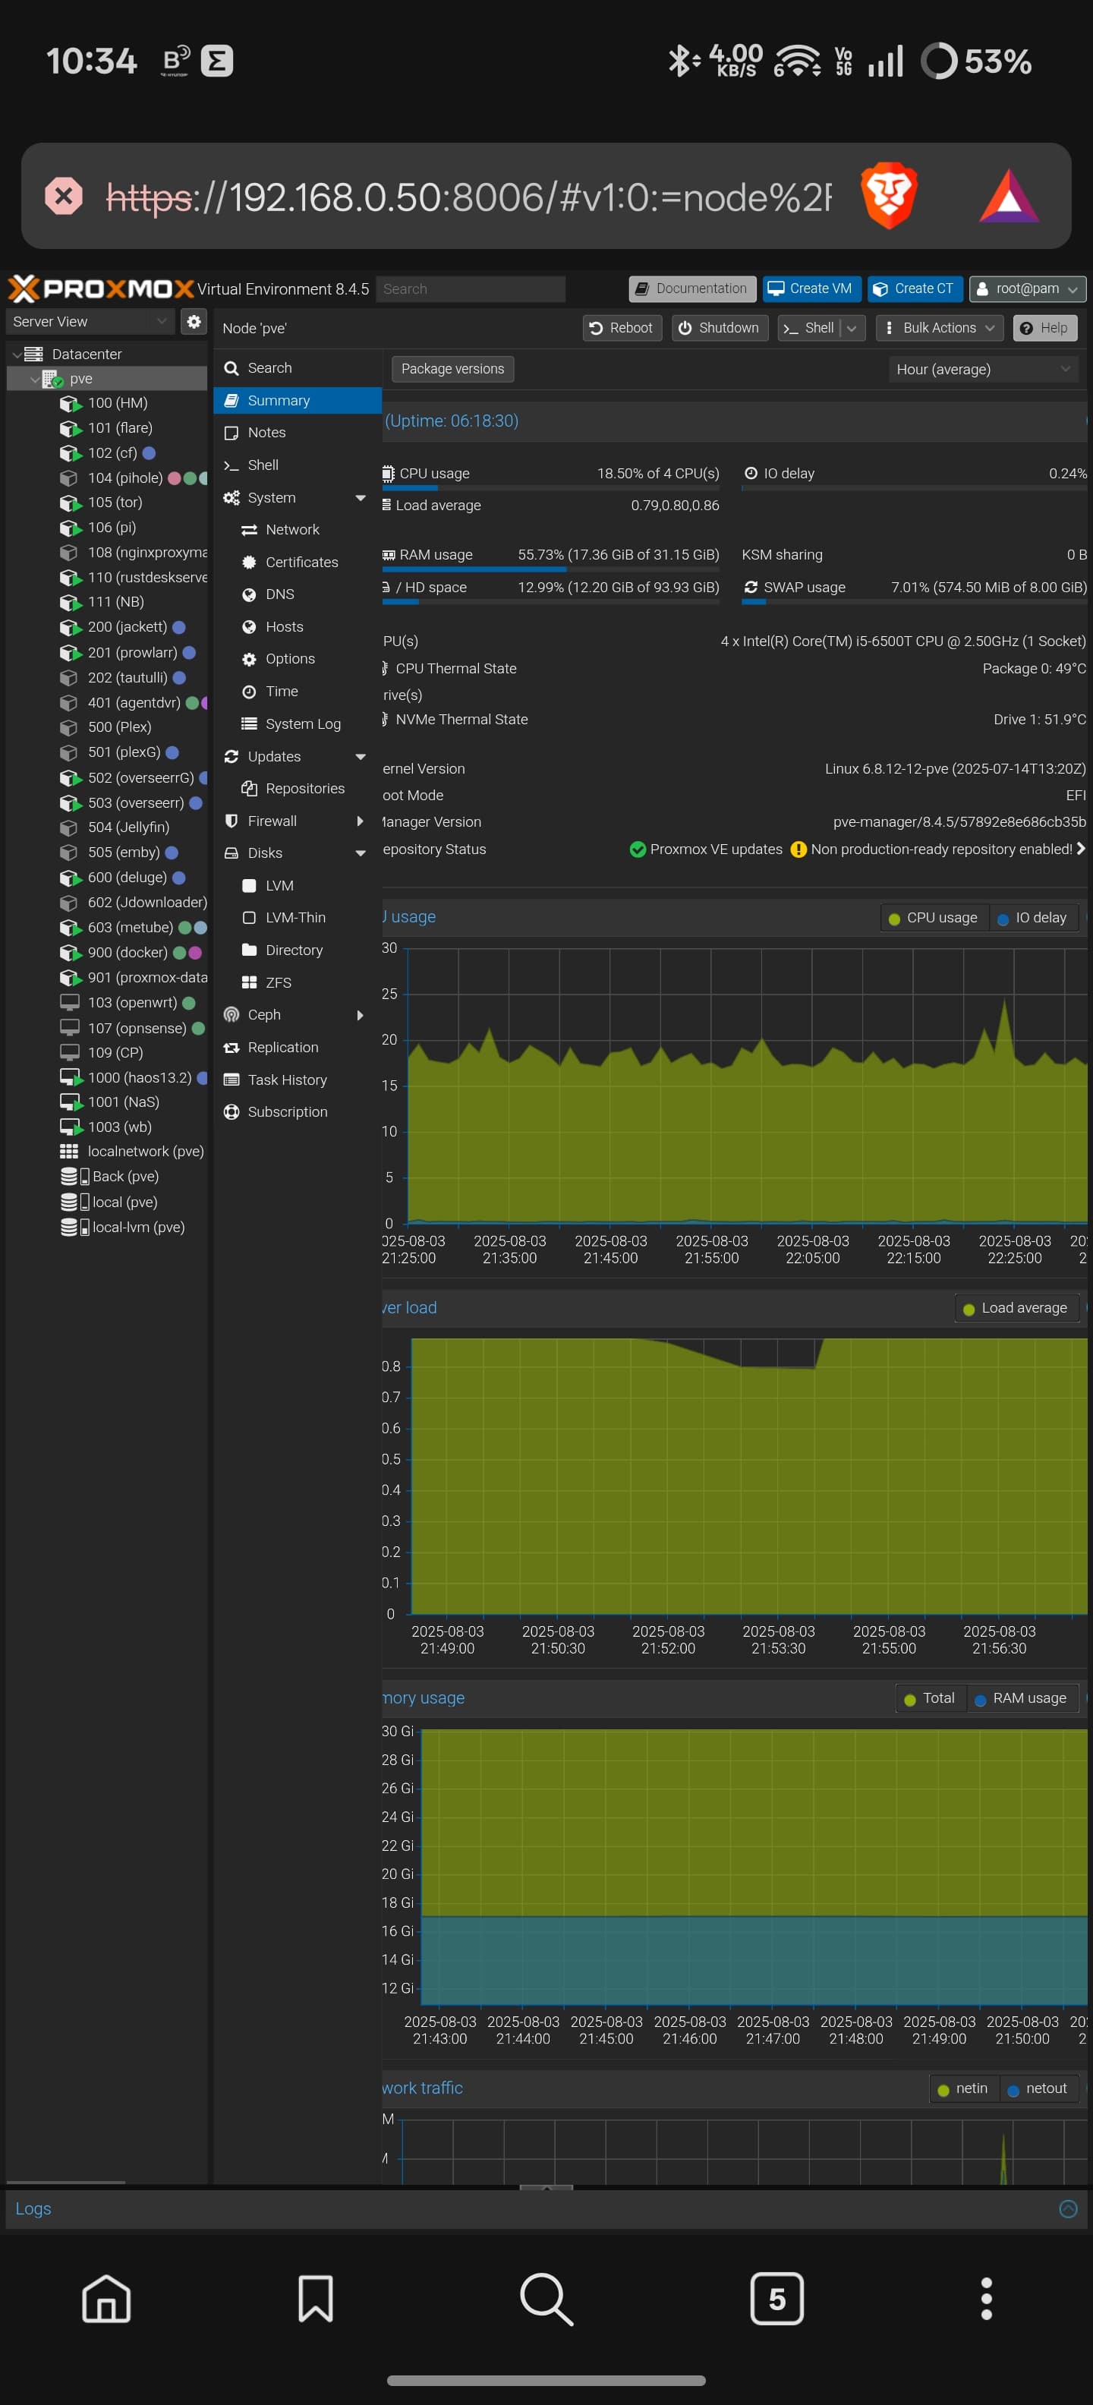Tap the Brave Rewards triangle icon
Screen dimensions: 1093x2405
coord(1009,196)
